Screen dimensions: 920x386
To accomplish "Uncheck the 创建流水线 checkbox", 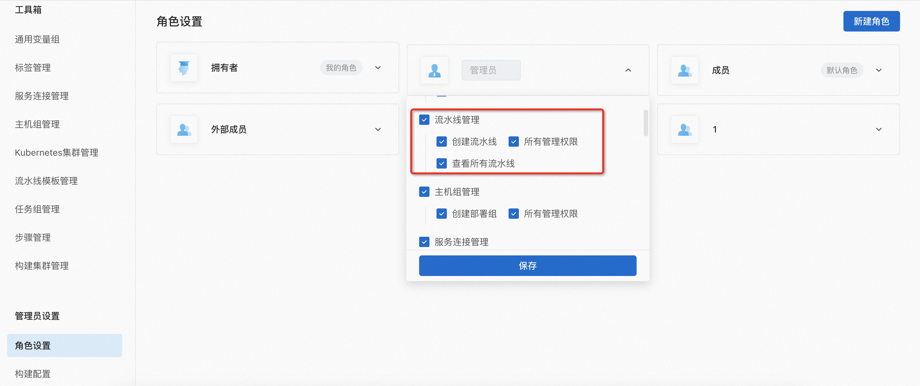I will tap(442, 142).
